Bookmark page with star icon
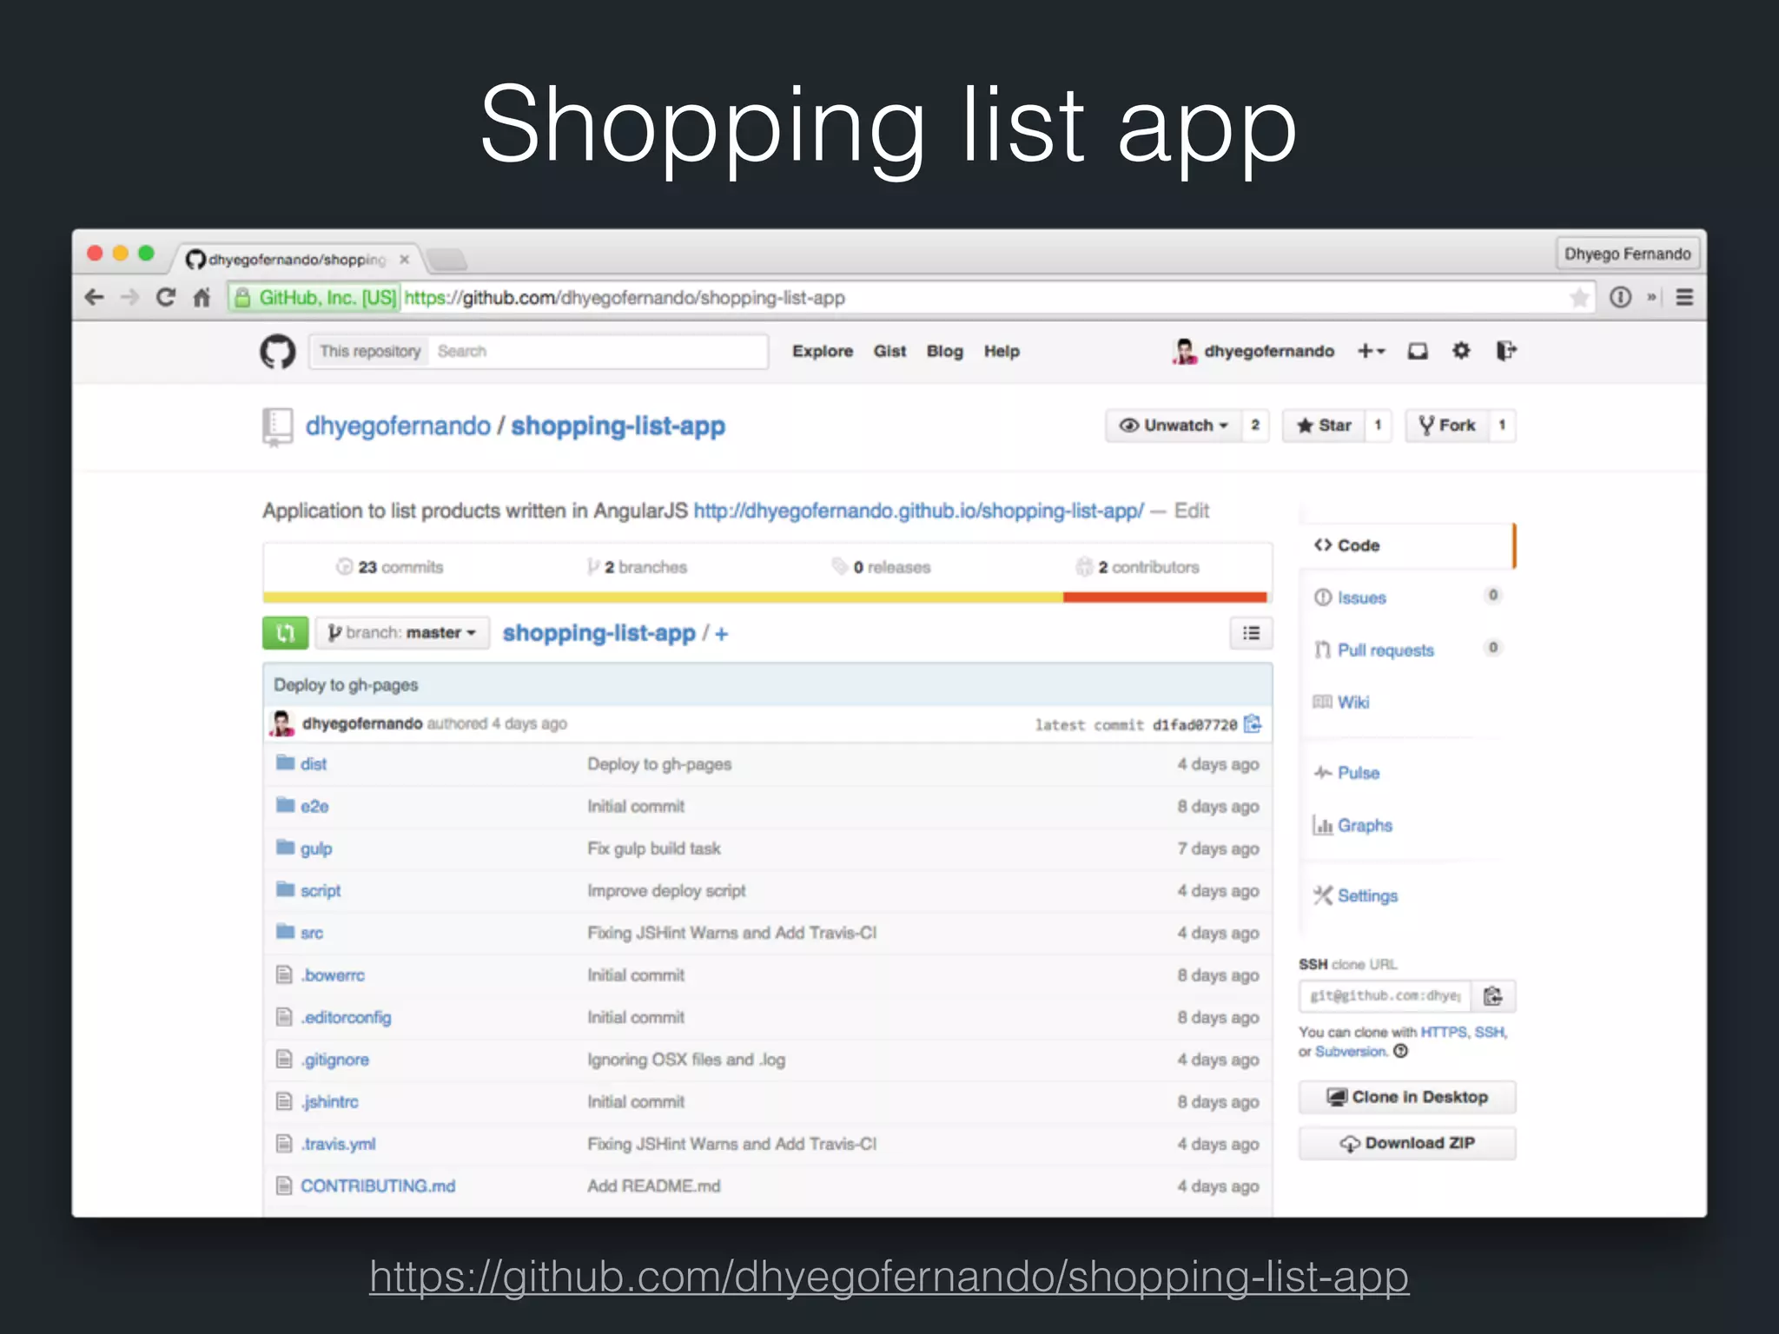 (x=1579, y=298)
